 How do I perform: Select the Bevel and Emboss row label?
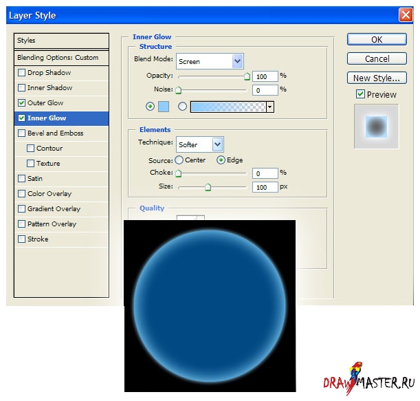coord(56,133)
